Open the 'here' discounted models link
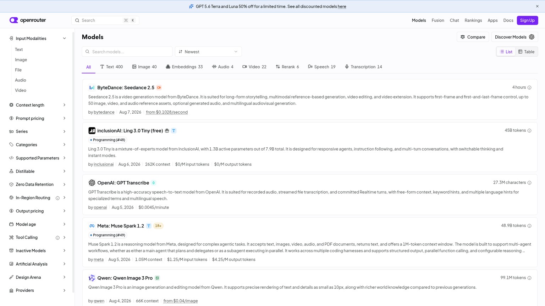Image resolution: width=545 pixels, height=306 pixels. (x=342, y=6)
